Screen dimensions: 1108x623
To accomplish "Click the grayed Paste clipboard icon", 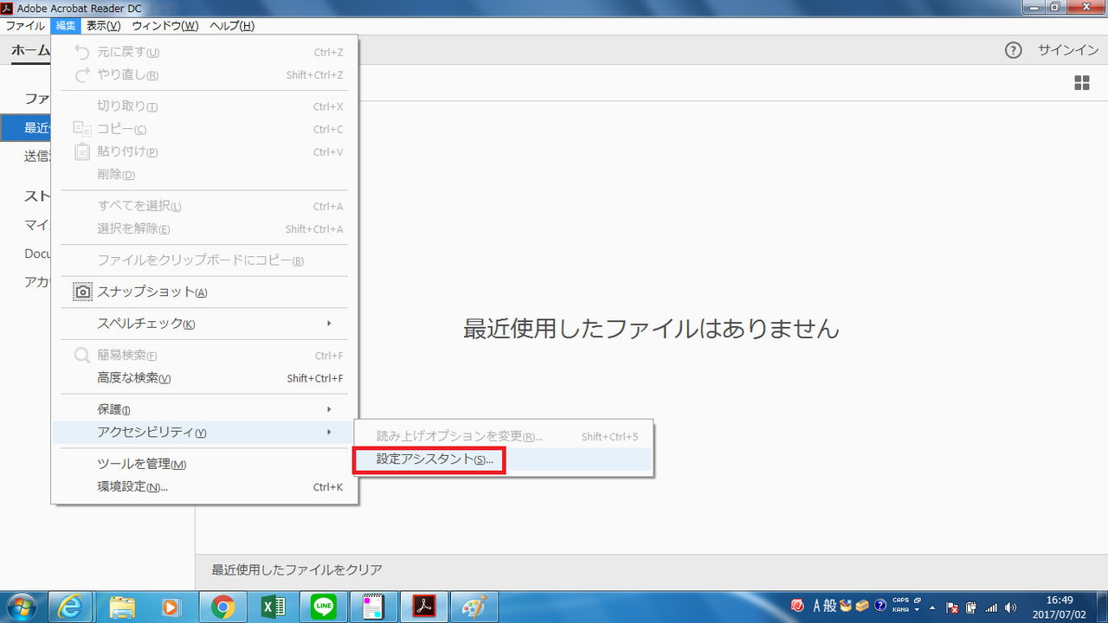I will 82,151.
